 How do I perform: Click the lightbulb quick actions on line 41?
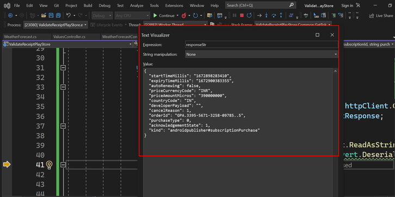50,165
